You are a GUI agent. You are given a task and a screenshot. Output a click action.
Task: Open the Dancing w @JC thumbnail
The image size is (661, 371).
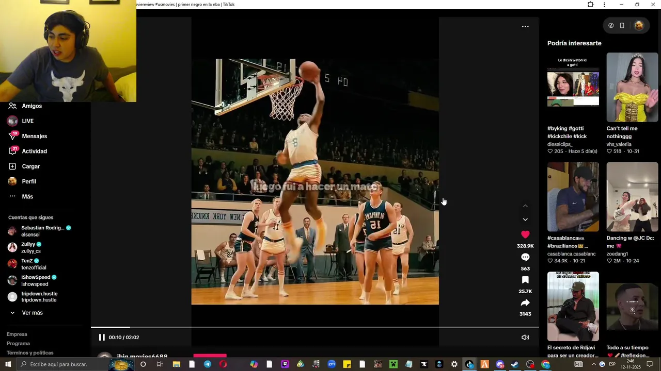(632, 197)
